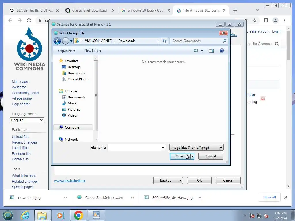Open Upload file link in sidebar
295x221 pixels.
click(20, 137)
